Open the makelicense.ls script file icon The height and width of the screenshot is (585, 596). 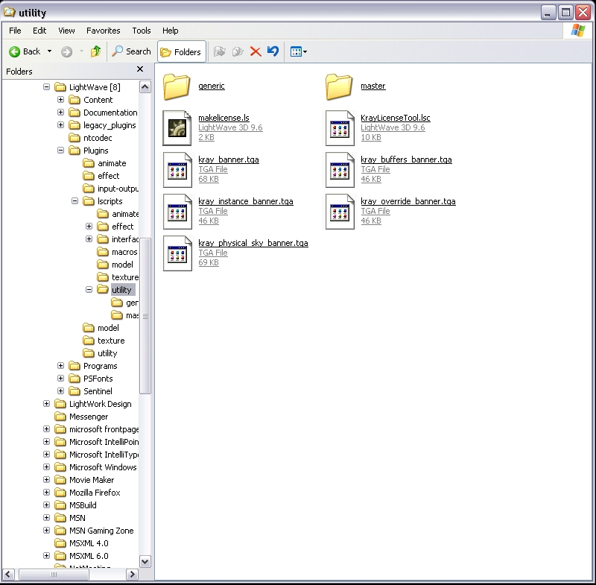[x=177, y=127]
